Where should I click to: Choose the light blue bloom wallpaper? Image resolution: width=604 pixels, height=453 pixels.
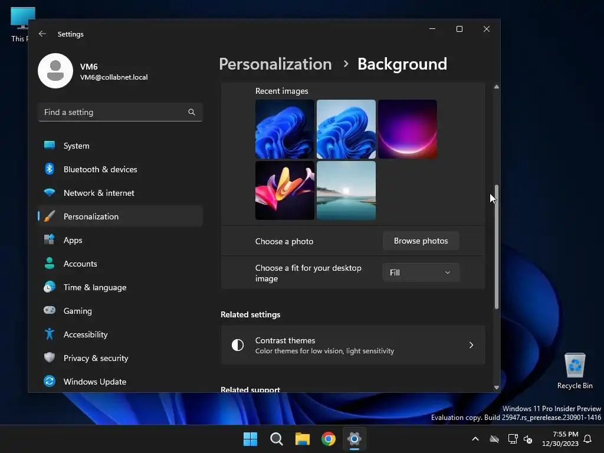[346, 129]
